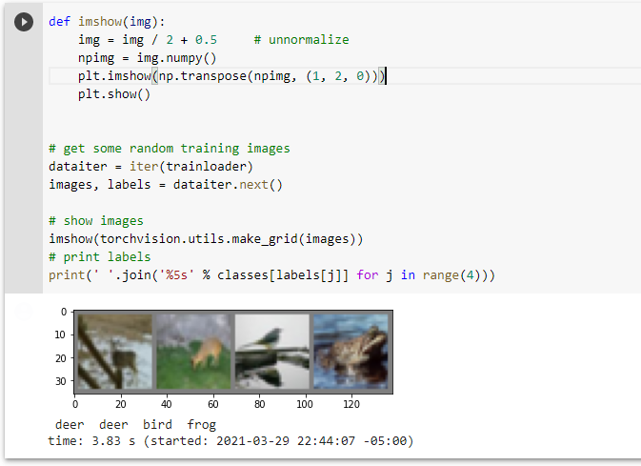Screen dimensions: 641x466
Task: Click the 'plt.show()' line
Action: (114, 94)
